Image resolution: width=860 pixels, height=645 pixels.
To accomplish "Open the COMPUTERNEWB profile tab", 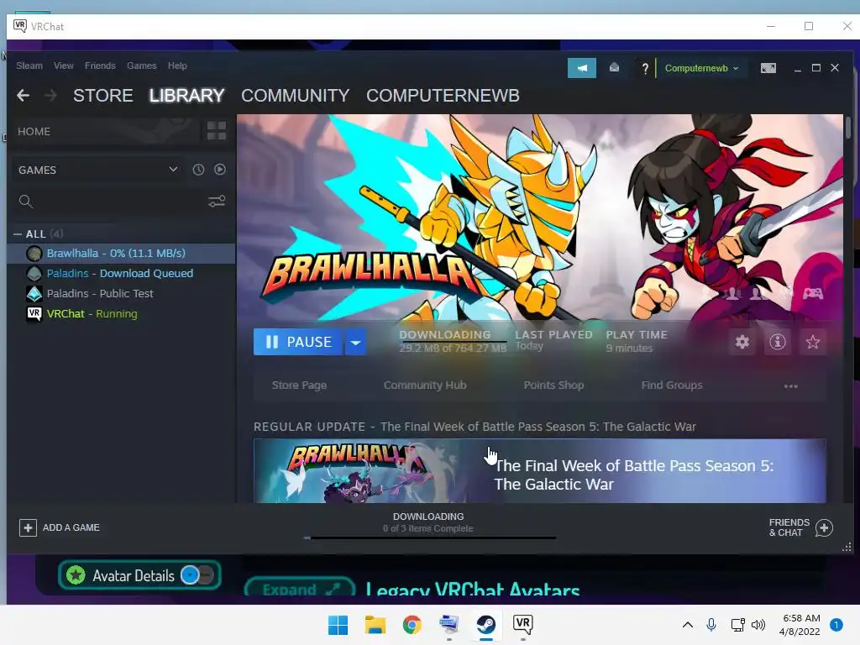I will tap(443, 96).
